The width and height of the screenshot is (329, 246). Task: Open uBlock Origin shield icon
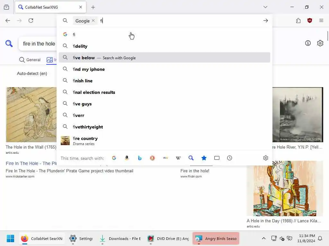(x=310, y=20)
